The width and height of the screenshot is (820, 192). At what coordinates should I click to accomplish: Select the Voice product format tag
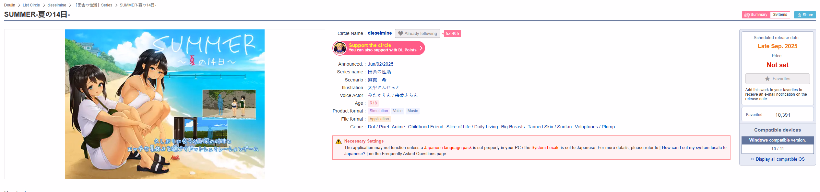pyautogui.click(x=398, y=111)
